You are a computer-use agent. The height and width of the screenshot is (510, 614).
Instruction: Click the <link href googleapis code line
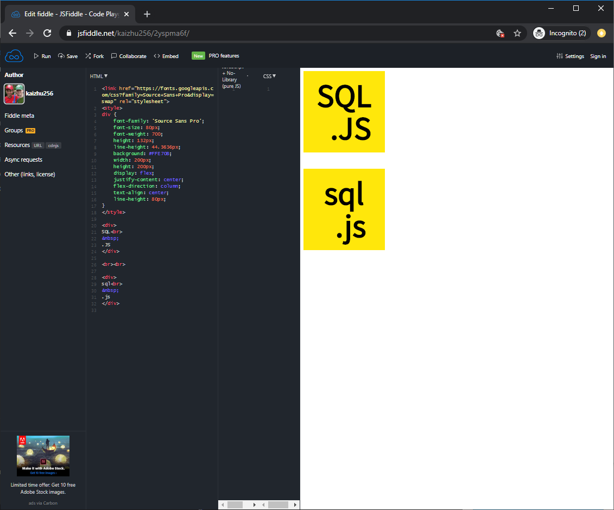click(x=158, y=95)
